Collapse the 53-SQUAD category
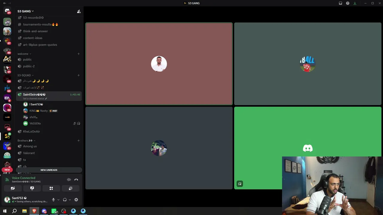Image resolution: width=383 pixels, height=215 pixels. tap(25, 75)
